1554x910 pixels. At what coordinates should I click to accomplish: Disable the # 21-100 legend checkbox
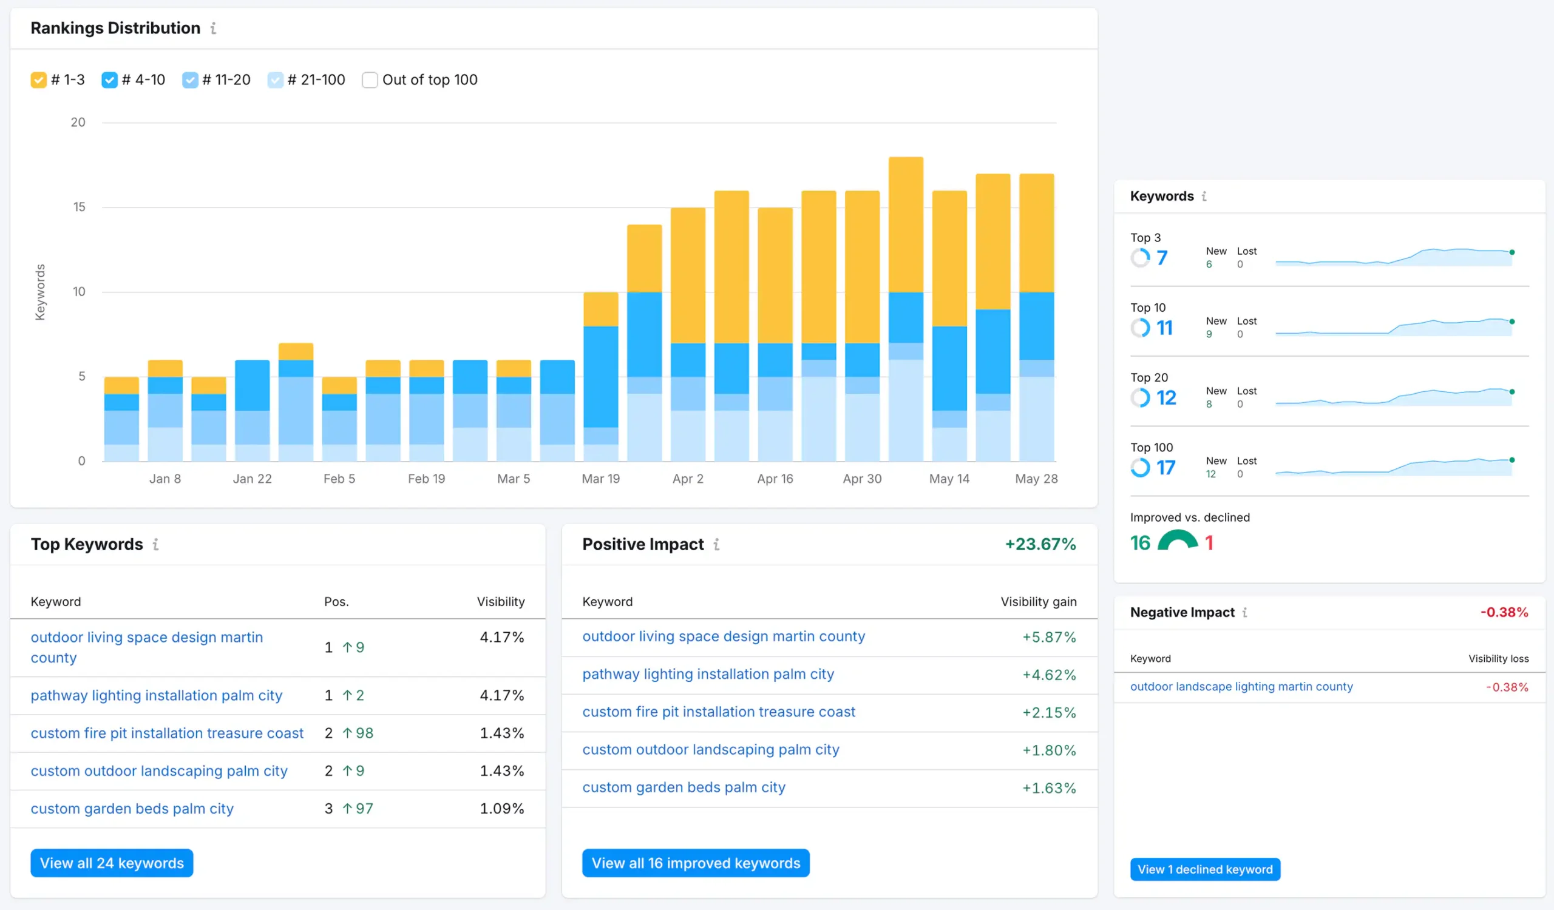275,80
